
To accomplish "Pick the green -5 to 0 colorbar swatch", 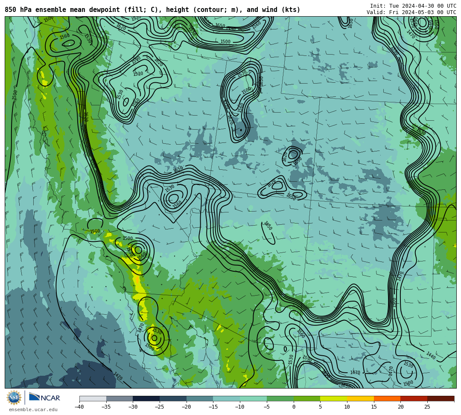I will [x=280, y=398].
